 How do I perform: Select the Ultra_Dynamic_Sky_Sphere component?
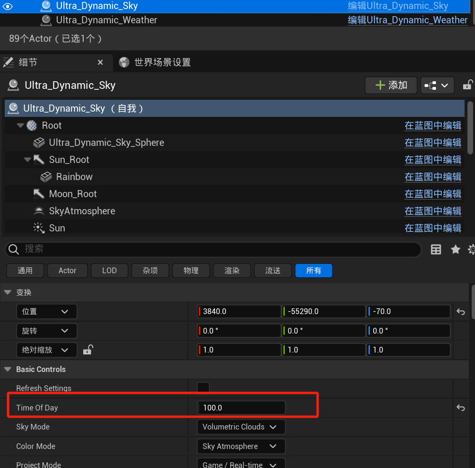point(107,143)
